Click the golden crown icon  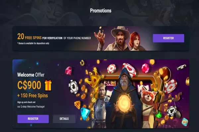click(x=95, y=78)
